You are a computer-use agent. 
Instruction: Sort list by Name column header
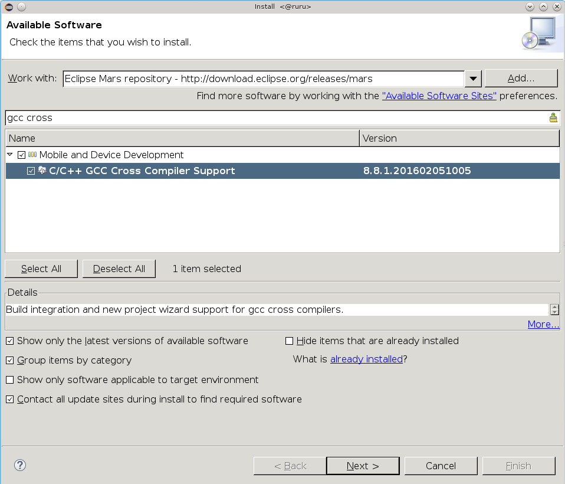[x=182, y=138]
